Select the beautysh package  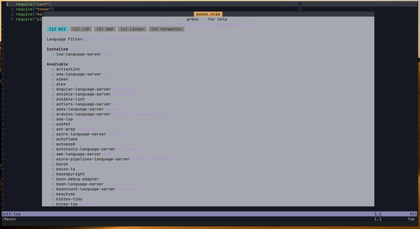[x=66, y=194]
